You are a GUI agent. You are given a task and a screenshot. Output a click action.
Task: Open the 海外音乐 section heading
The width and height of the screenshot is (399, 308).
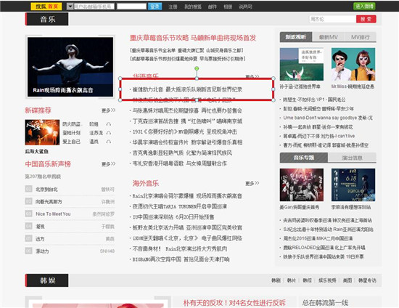146,183
